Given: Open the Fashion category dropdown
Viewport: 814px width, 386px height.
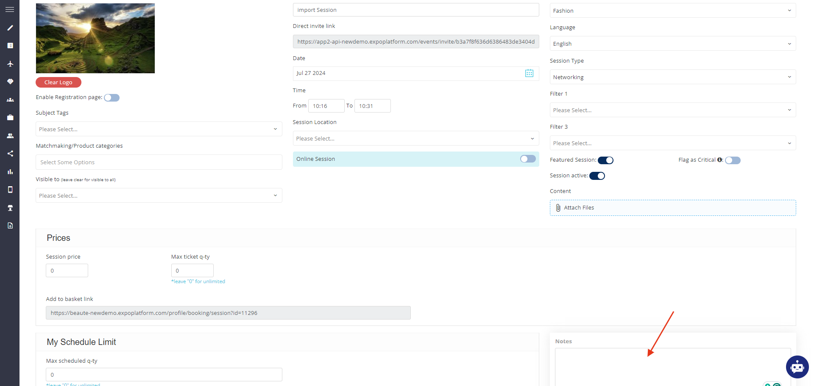Looking at the screenshot, I should click(673, 11).
